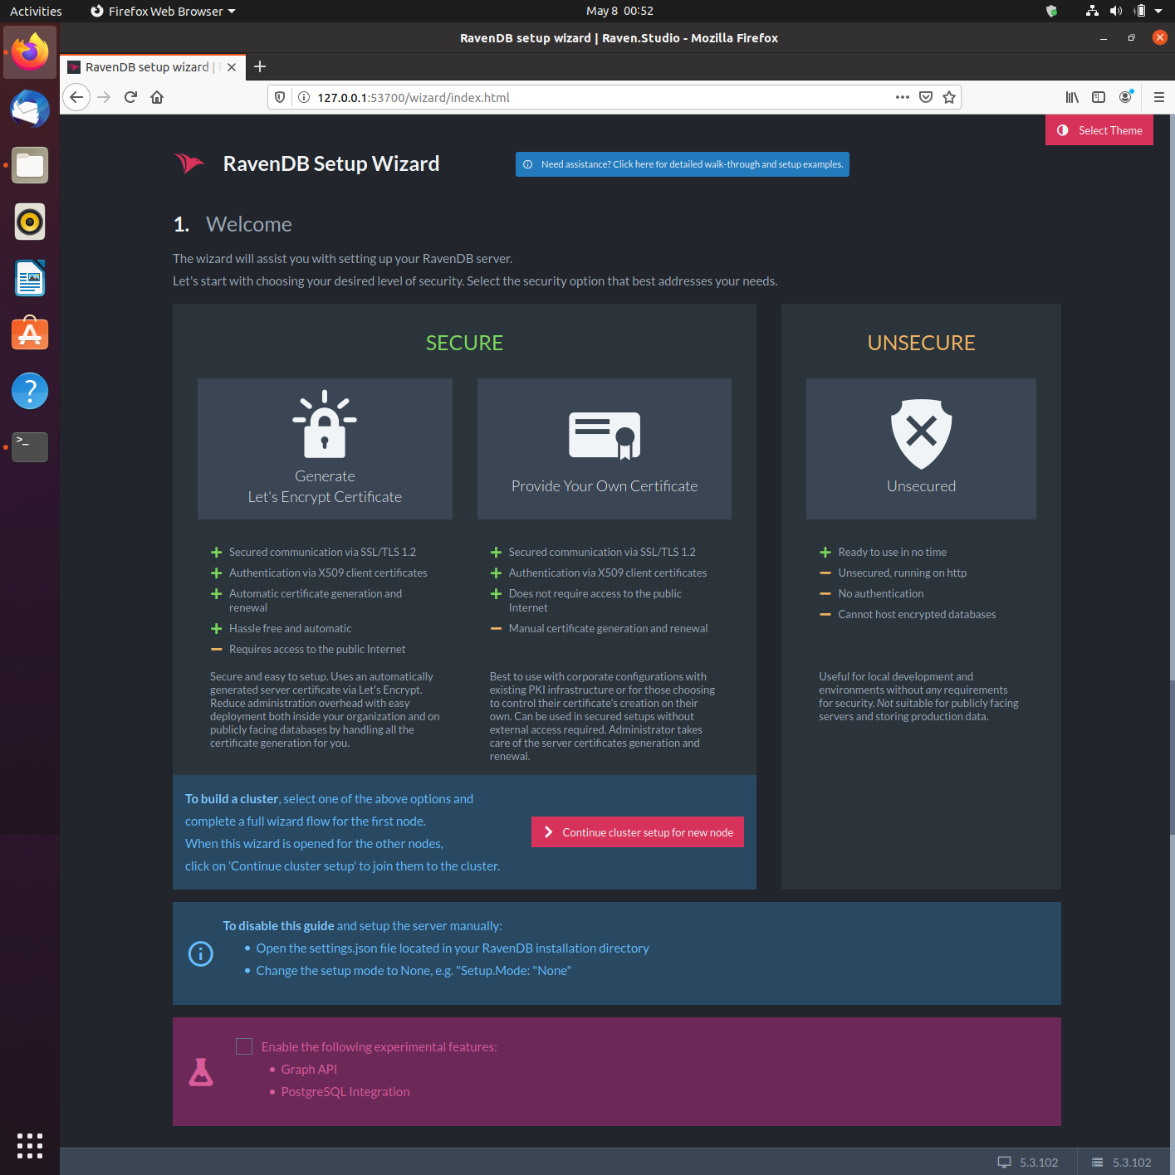Screen dimensions: 1175x1175
Task: Click 'Graph API' experimental feature text
Action: (x=309, y=1069)
